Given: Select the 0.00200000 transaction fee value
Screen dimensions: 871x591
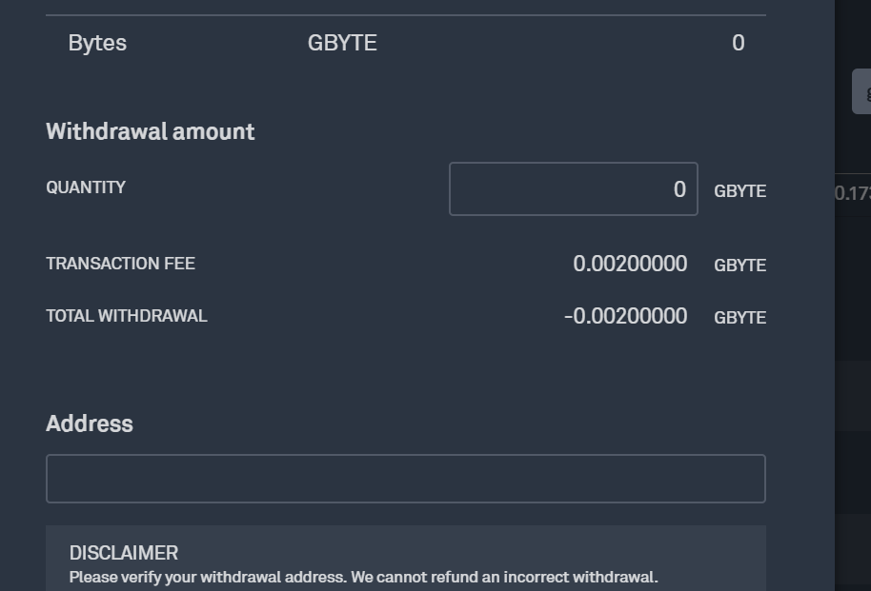Looking at the screenshot, I should 630,265.
